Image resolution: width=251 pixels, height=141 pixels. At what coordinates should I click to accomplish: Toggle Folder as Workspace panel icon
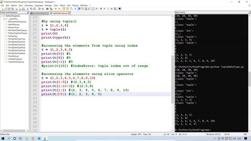(93, 9)
